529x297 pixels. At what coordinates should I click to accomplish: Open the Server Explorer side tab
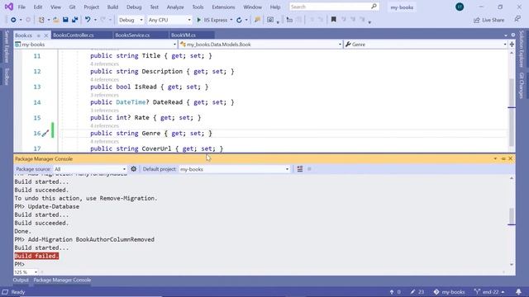[7, 47]
